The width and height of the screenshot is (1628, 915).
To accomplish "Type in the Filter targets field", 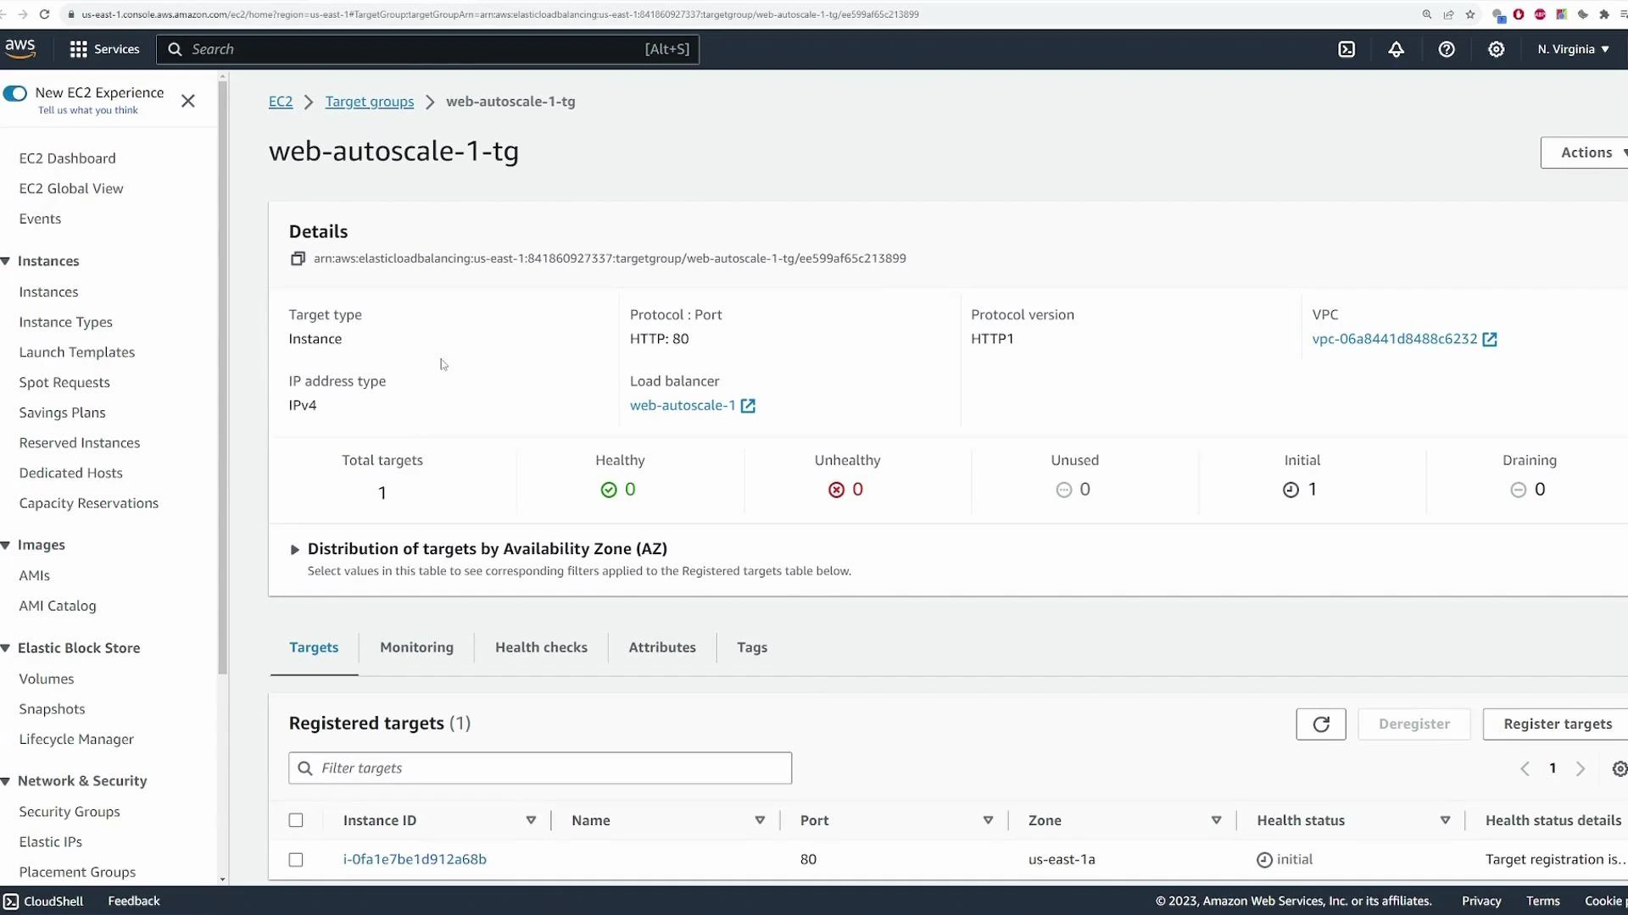I will [540, 768].
